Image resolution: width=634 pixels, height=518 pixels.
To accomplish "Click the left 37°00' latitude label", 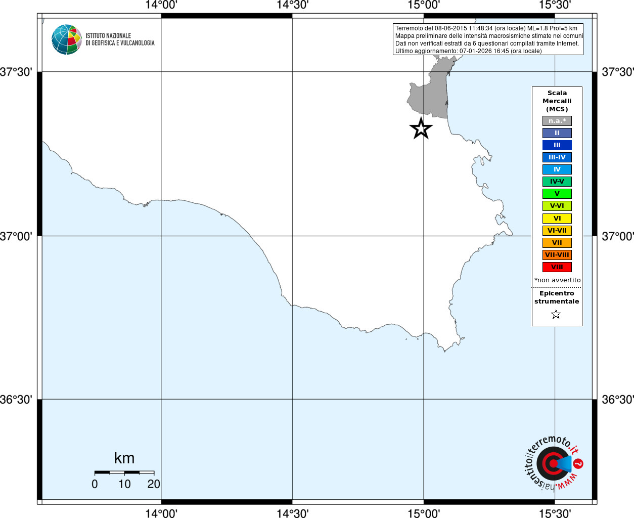I will (x=16, y=236).
